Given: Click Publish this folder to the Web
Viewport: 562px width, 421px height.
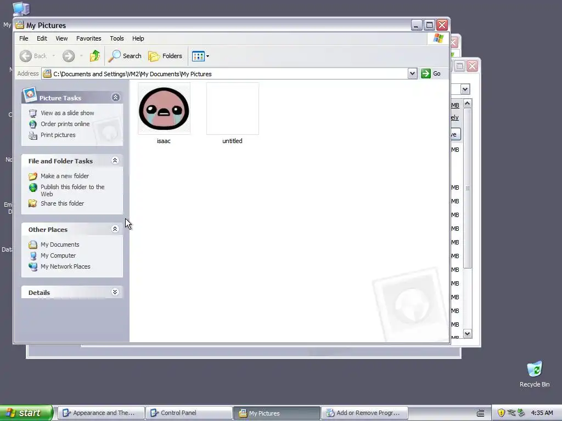Looking at the screenshot, I should (x=72, y=190).
